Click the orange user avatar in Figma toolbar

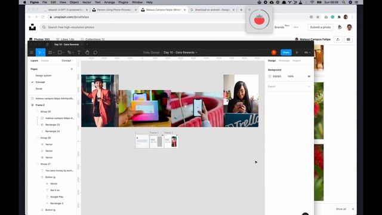tap(274, 53)
